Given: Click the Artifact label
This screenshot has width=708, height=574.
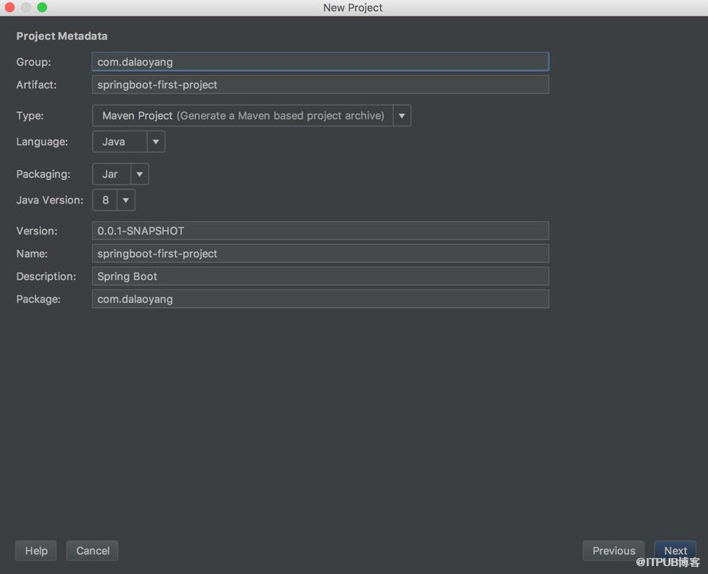Looking at the screenshot, I should click(x=37, y=85).
